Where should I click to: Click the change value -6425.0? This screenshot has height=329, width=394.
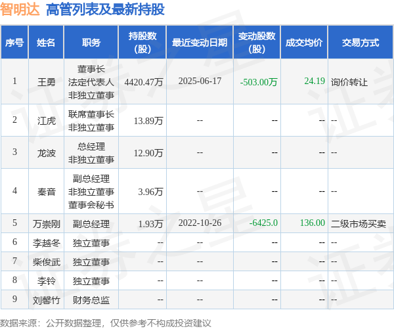[x=263, y=223]
